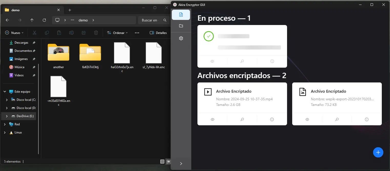Expand DevDrive (E:) in the sidebar tree

click(7, 116)
